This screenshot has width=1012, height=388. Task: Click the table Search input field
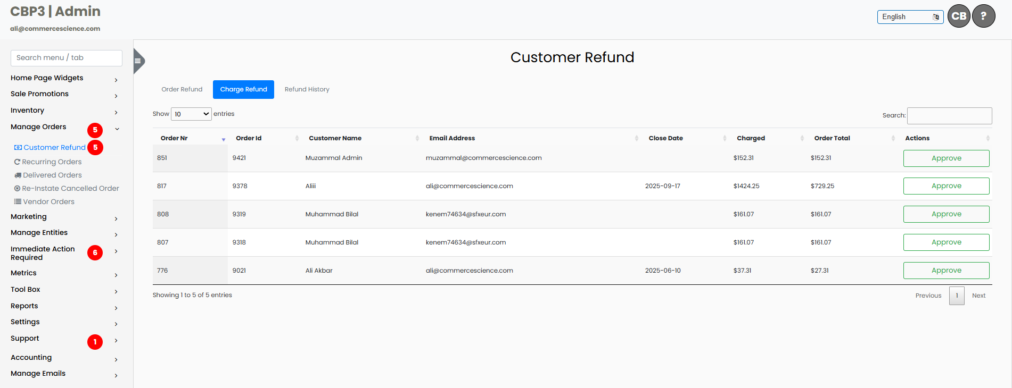point(949,116)
